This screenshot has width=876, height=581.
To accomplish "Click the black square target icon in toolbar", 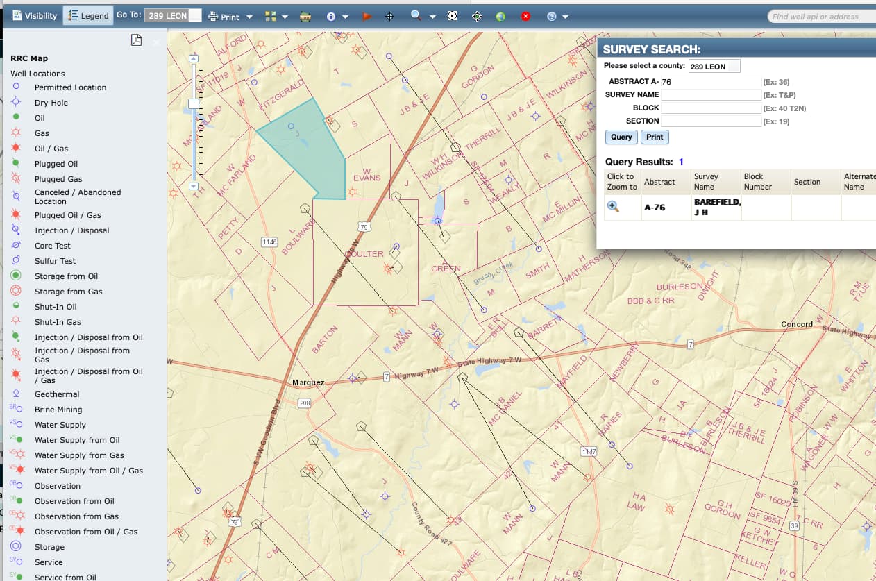I will (452, 16).
